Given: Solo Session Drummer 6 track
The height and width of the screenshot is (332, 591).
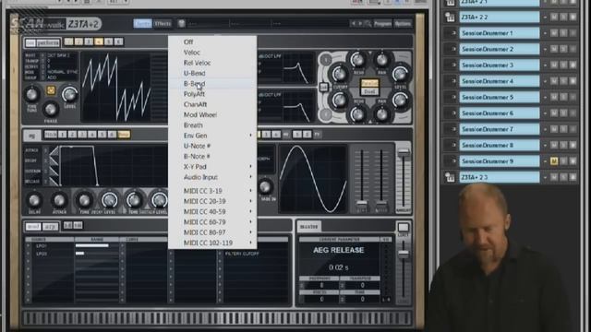Looking at the screenshot, I should pos(563,113).
